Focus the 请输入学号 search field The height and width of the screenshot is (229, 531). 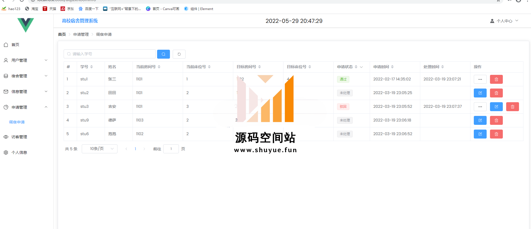tap(110, 54)
